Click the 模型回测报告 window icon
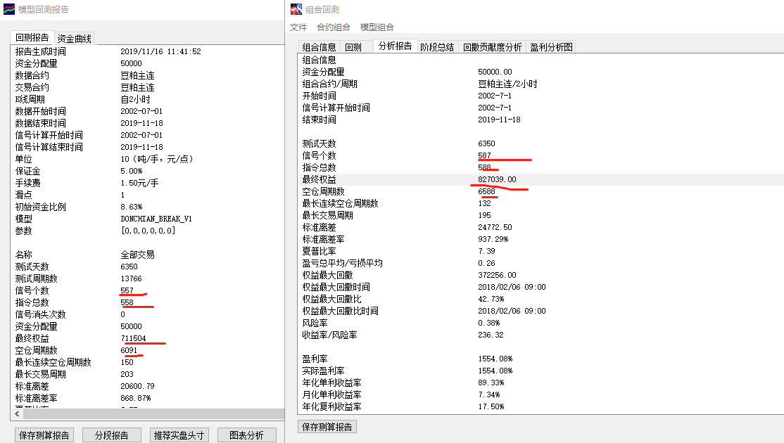Viewport: 784px width, 443px height. click(9, 9)
